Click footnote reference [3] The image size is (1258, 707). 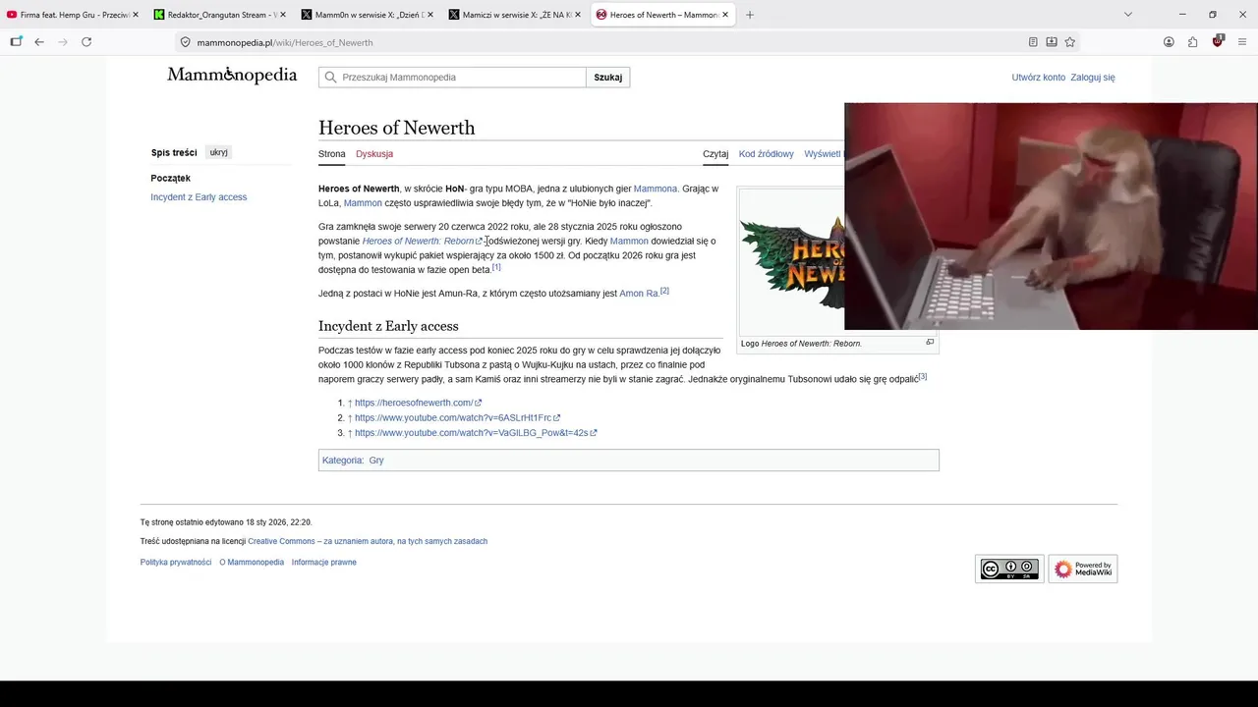tap(923, 376)
